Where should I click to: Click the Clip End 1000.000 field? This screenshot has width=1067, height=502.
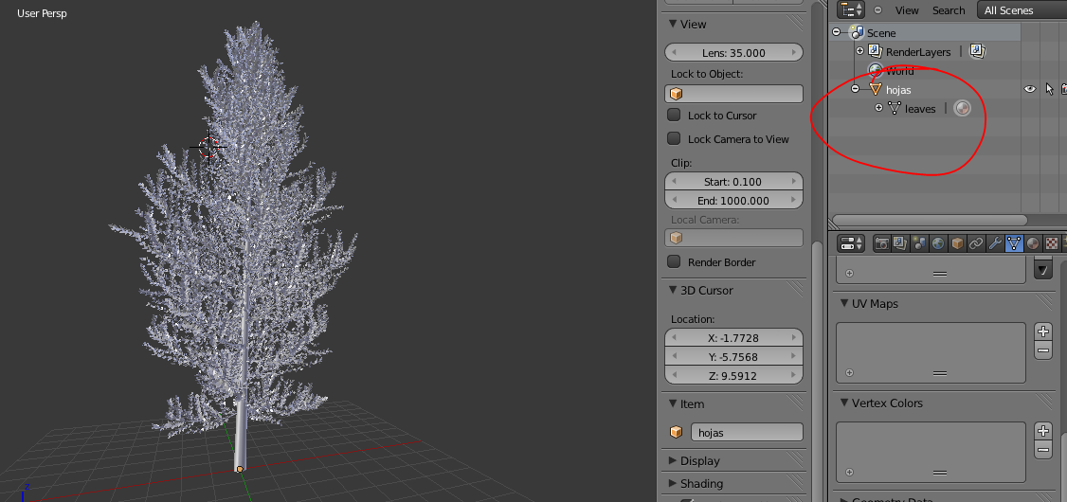pos(733,201)
